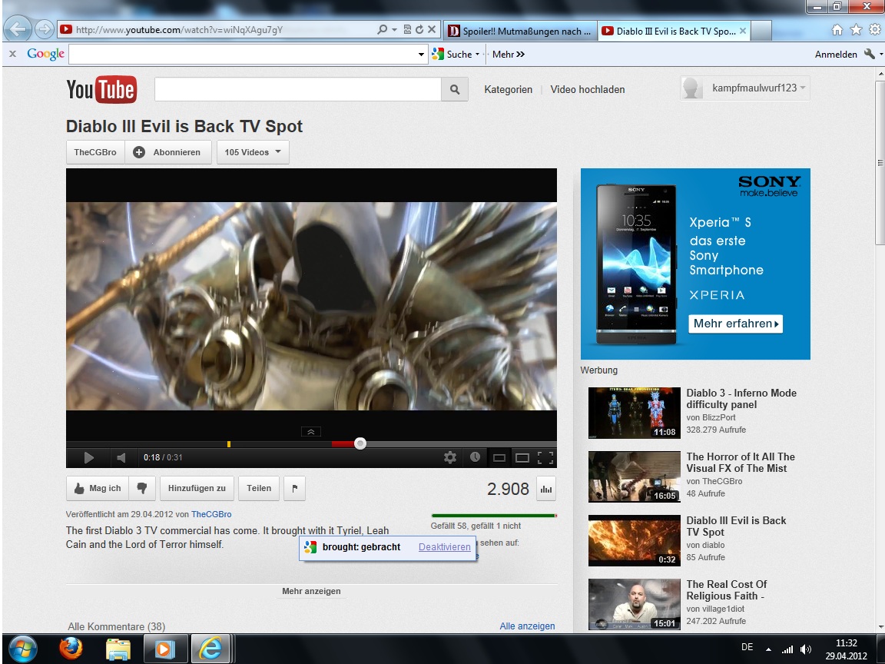The width and height of the screenshot is (885, 664).
Task: Open the Diablo 3 Inferno Mode thumbnail
Action: (635, 413)
